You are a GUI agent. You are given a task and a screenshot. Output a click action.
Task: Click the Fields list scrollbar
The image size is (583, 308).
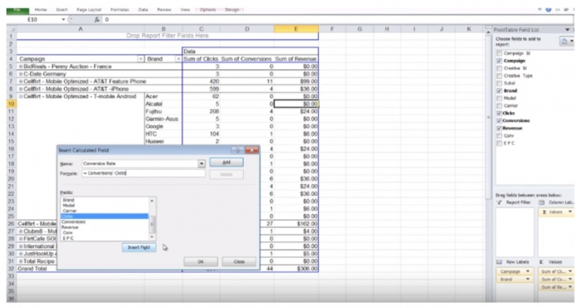[152, 219]
